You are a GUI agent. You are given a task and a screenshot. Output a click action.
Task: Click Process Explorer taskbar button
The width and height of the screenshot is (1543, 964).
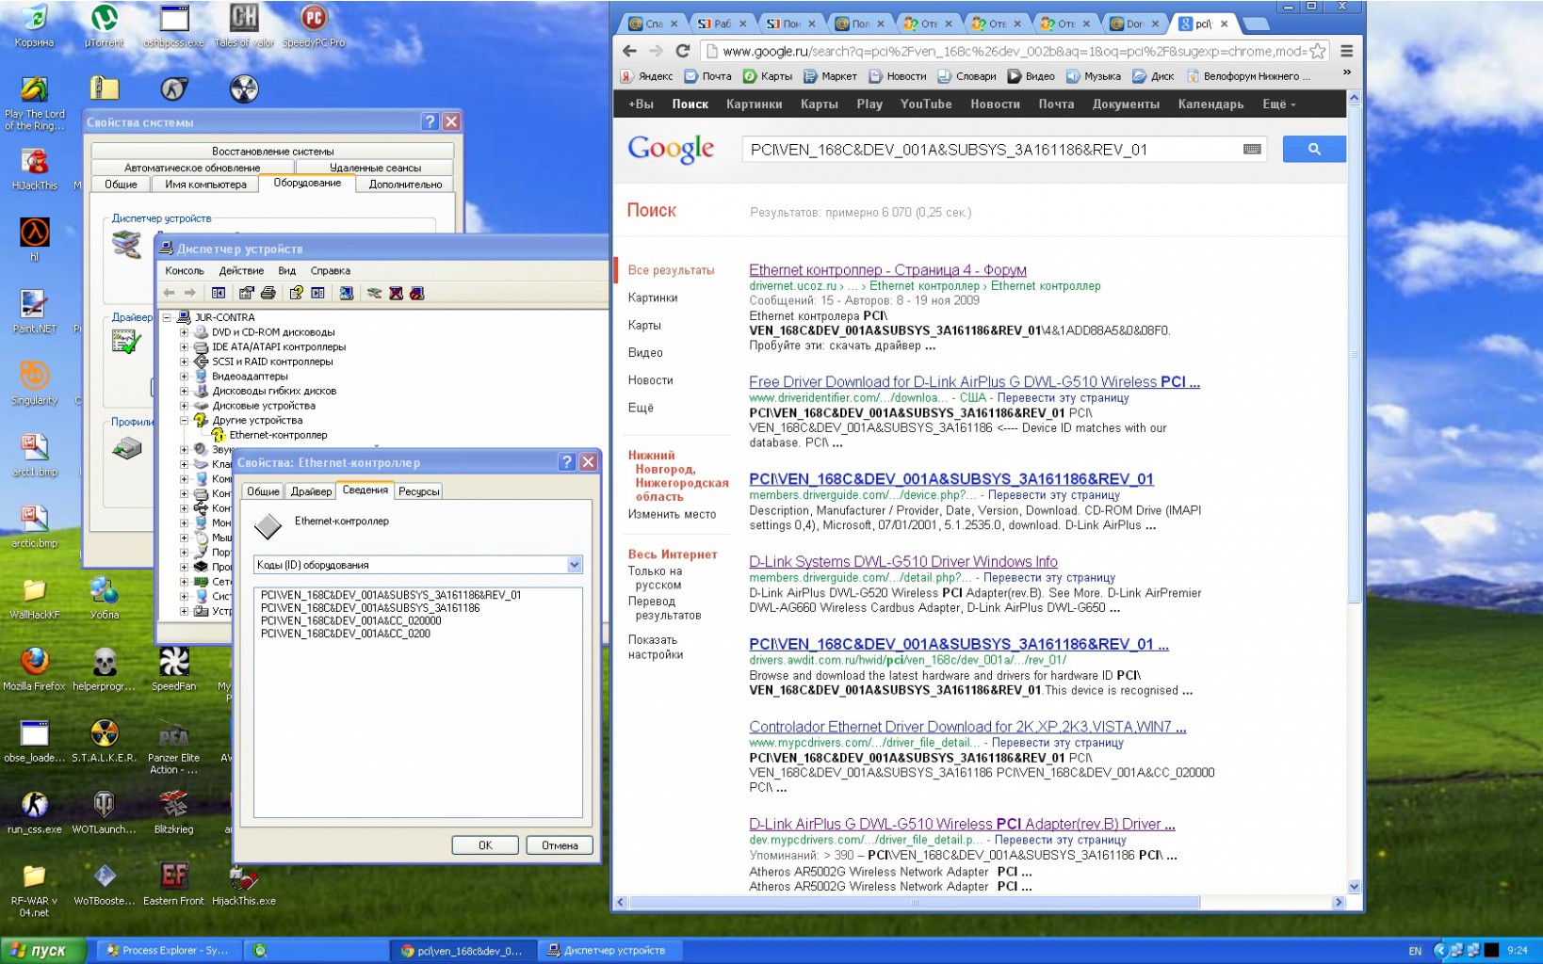(168, 950)
